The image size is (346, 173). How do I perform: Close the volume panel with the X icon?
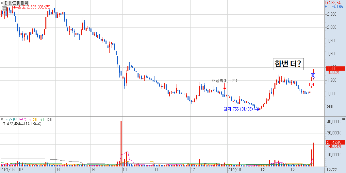pyautogui.click(x=344, y=119)
